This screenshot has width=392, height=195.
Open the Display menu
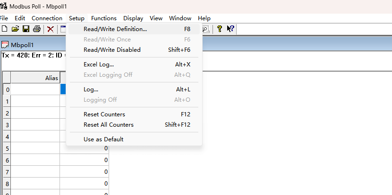tap(133, 18)
